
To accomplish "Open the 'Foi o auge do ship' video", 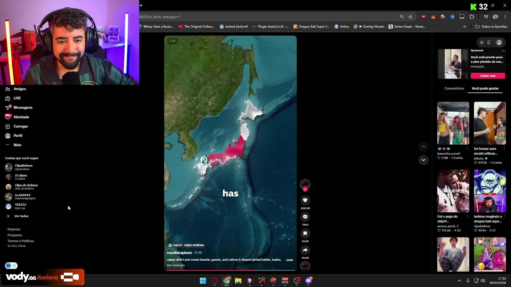I will coord(453,191).
